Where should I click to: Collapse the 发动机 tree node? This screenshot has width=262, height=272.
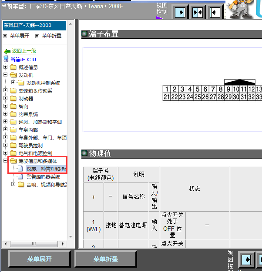[5, 75]
